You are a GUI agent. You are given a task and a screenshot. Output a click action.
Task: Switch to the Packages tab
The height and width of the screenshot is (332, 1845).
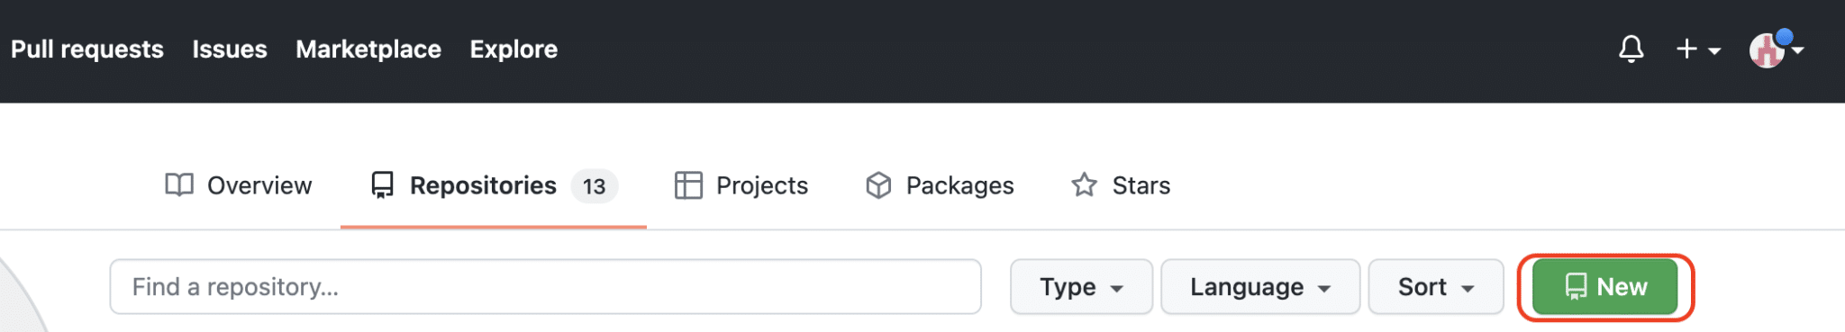tap(940, 185)
